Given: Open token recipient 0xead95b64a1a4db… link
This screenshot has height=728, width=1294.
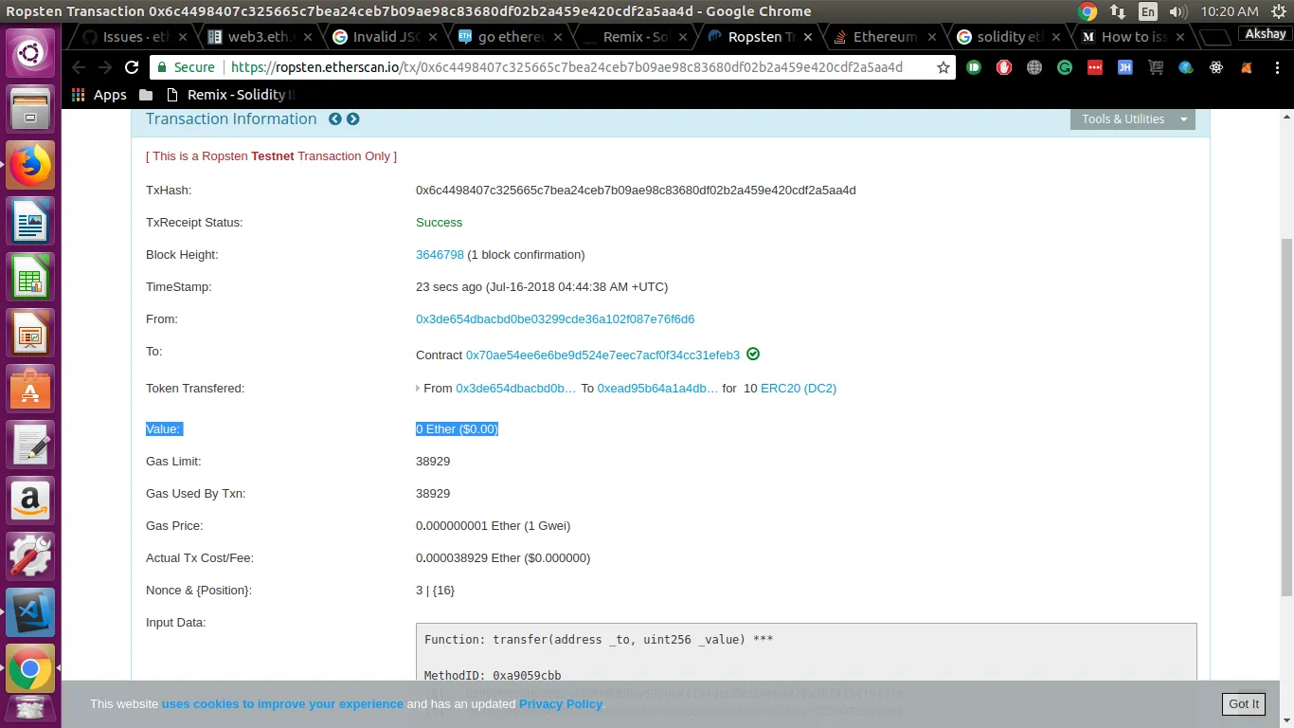Looking at the screenshot, I should [658, 389].
